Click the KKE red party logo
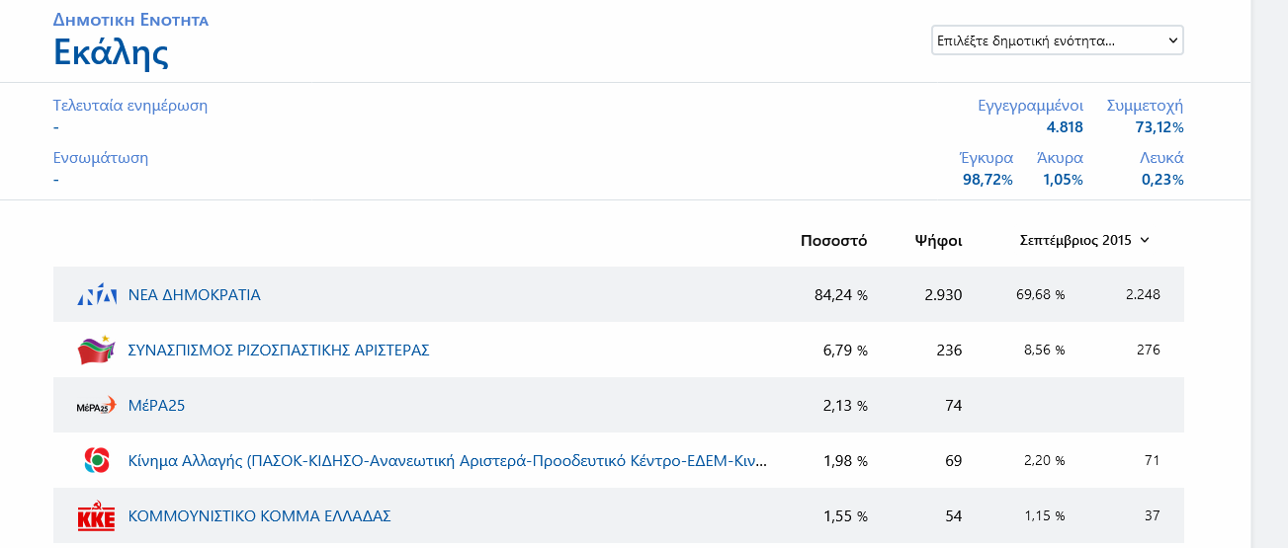The width and height of the screenshot is (1288, 548). pos(97,516)
